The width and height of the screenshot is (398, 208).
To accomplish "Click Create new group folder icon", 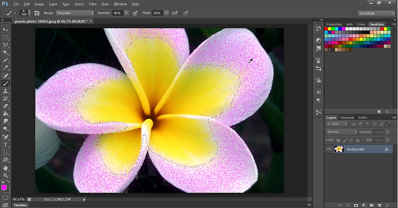I will (x=371, y=205).
